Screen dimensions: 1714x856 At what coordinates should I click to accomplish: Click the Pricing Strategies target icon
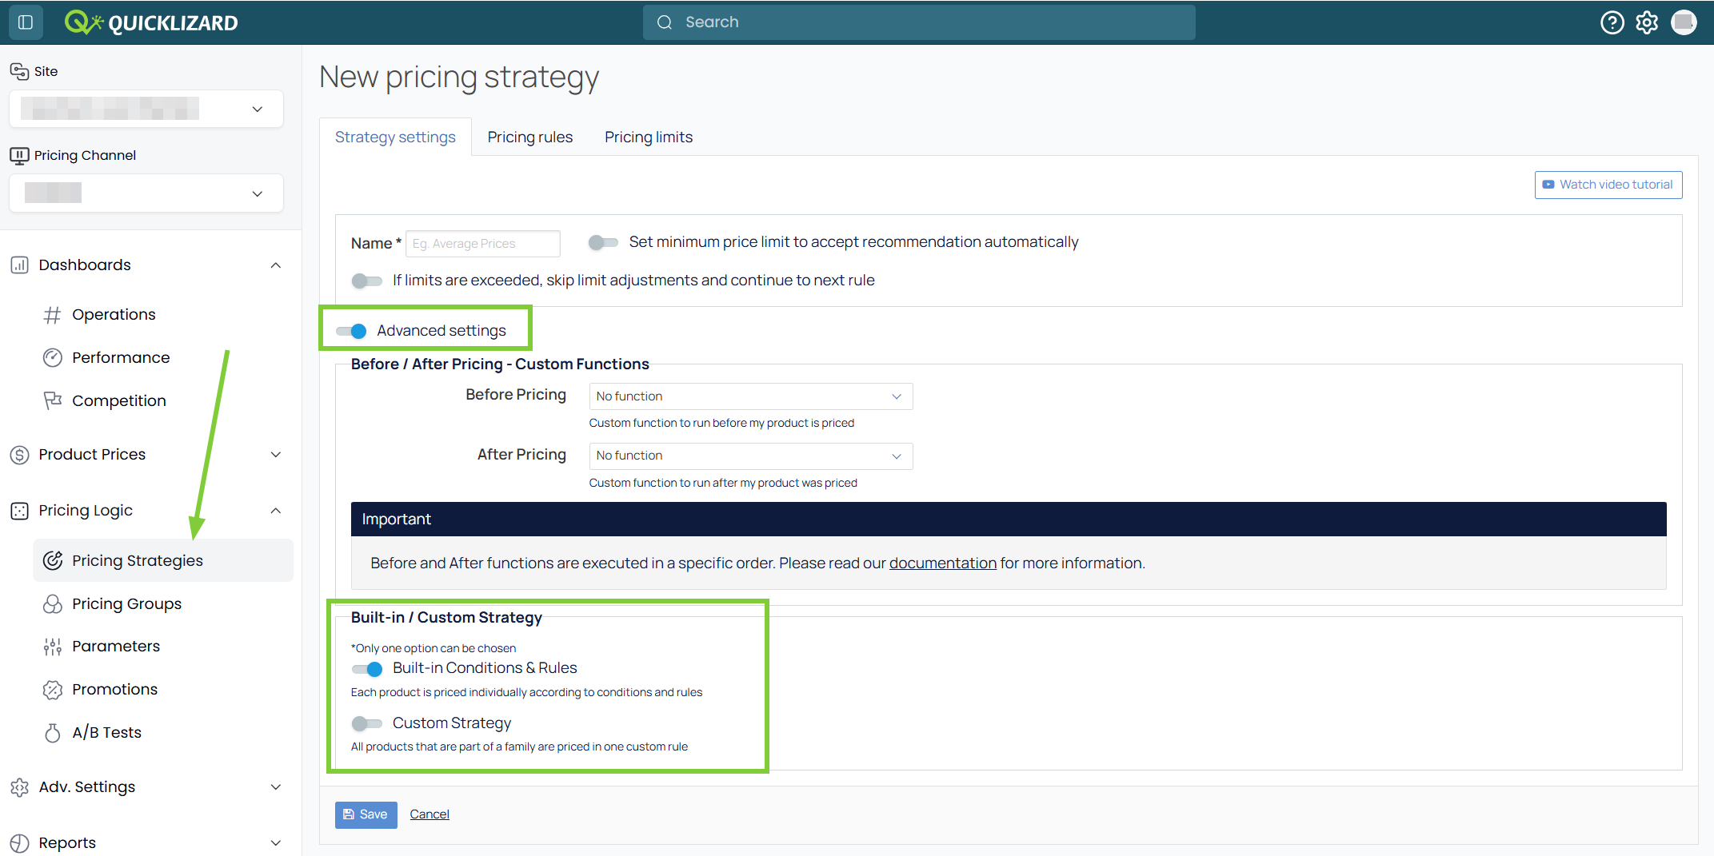point(53,560)
